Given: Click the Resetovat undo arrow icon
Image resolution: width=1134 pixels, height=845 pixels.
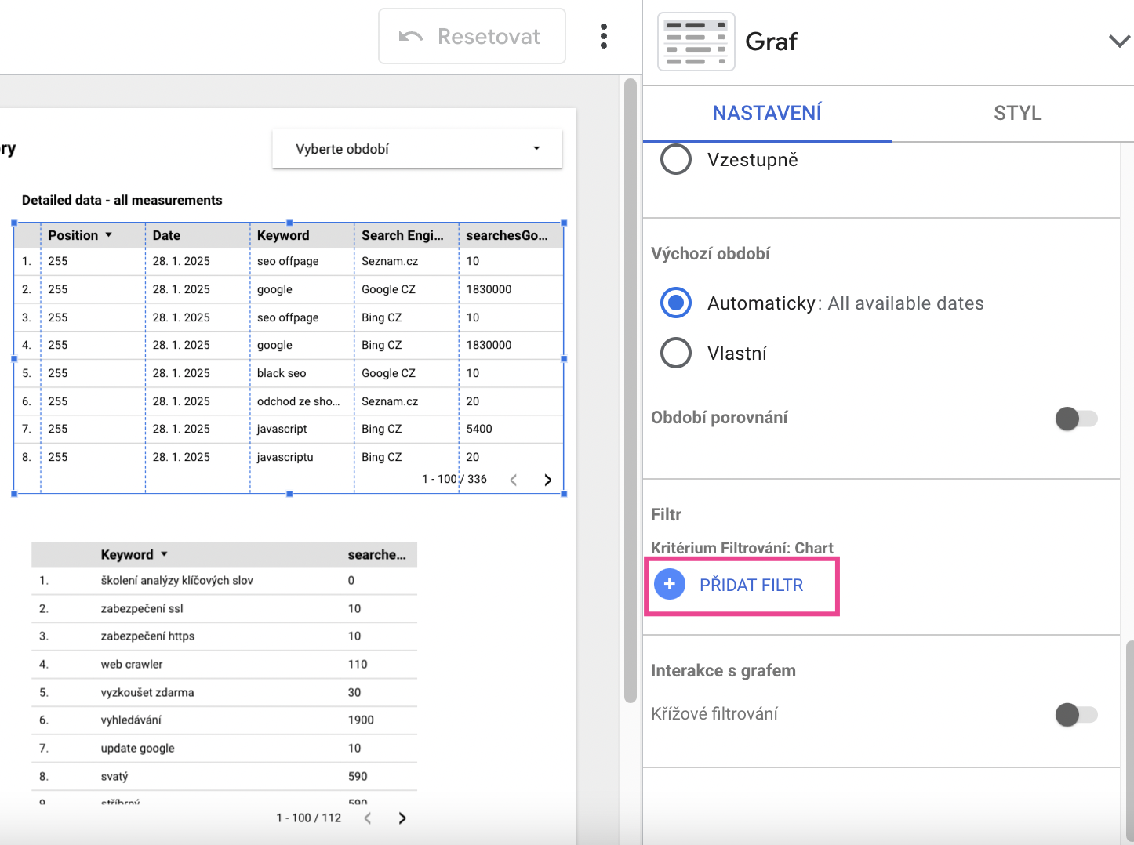Looking at the screenshot, I should (411, 37).
